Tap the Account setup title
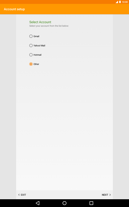This screenshot has height=207, width=129. 14,9
